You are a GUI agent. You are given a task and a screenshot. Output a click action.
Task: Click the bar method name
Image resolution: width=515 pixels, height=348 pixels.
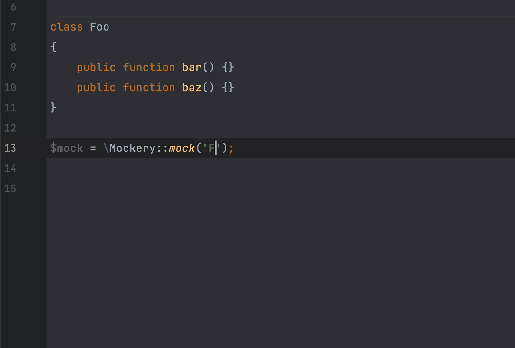click(x=192, y=67)
